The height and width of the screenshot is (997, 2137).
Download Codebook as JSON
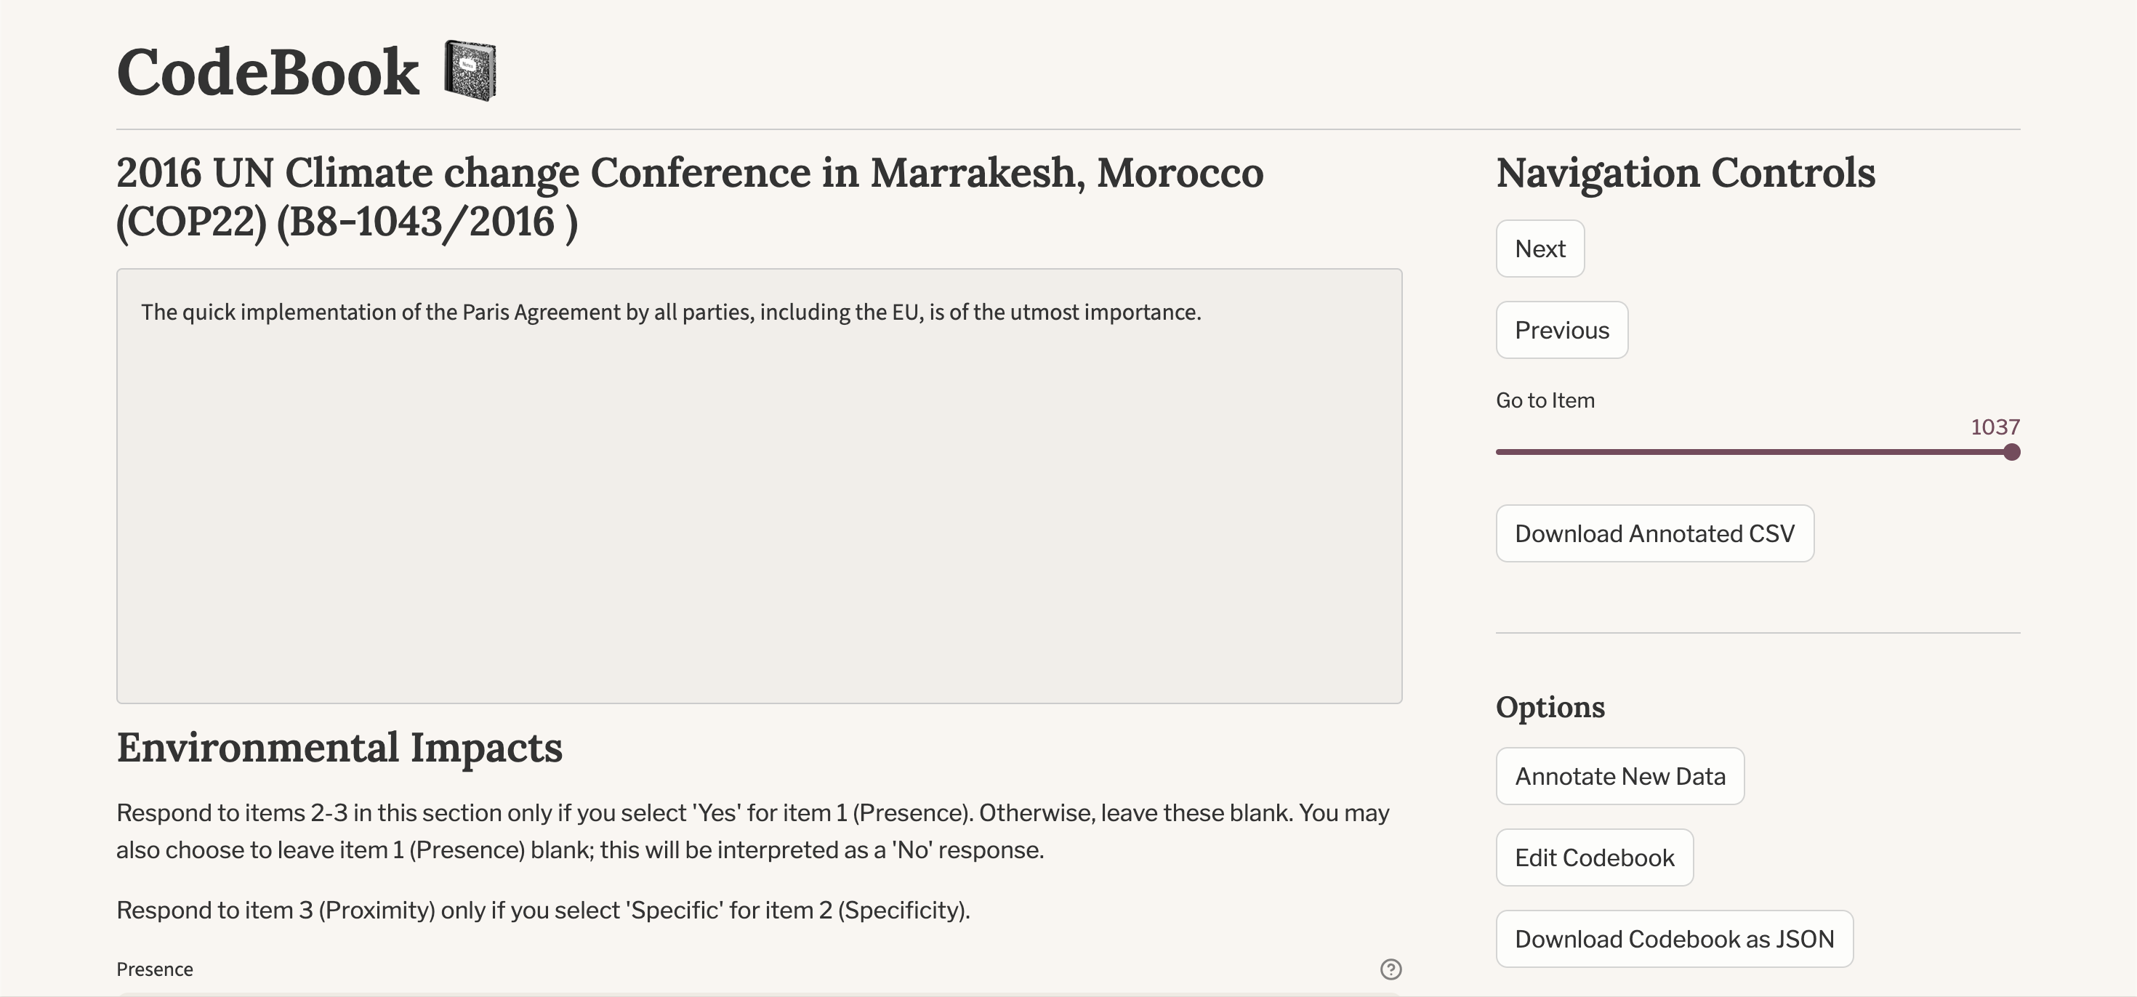click(1673, 939)
